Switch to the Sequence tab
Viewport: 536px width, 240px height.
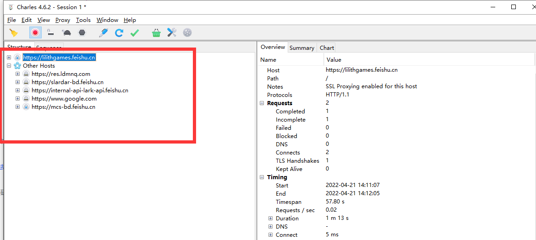click(x=49, y=48)
